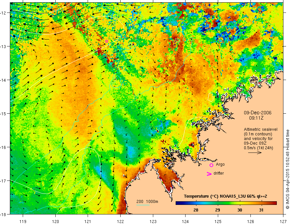Click the Argo float marker near -13 latitude
Image resolution: width=290 pixels, height=224 pixels.
tap(106, 41)
